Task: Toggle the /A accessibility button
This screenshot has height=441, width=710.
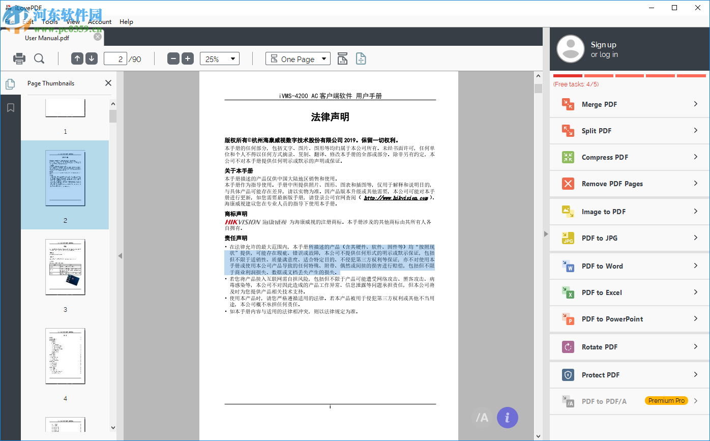Action: tap(481, 417)
